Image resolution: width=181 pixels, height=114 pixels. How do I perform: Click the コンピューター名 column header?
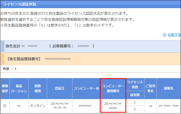pos(86,88)
